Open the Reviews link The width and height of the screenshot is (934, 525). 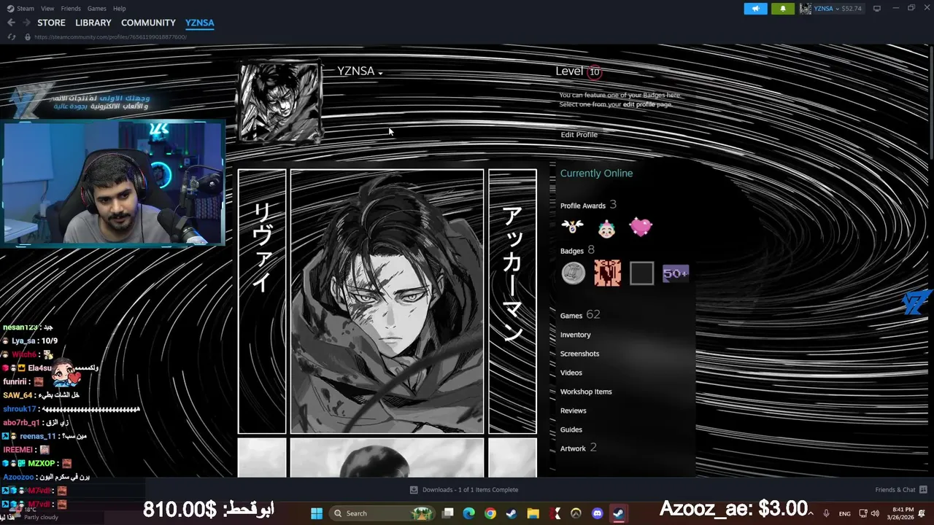574,411
